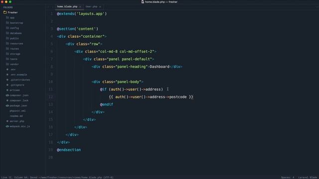The height and width of the screenshot is (179, 319).
Task: Click the "col-md-8 col-md-offset-2" class string
Action: (126, 52)
